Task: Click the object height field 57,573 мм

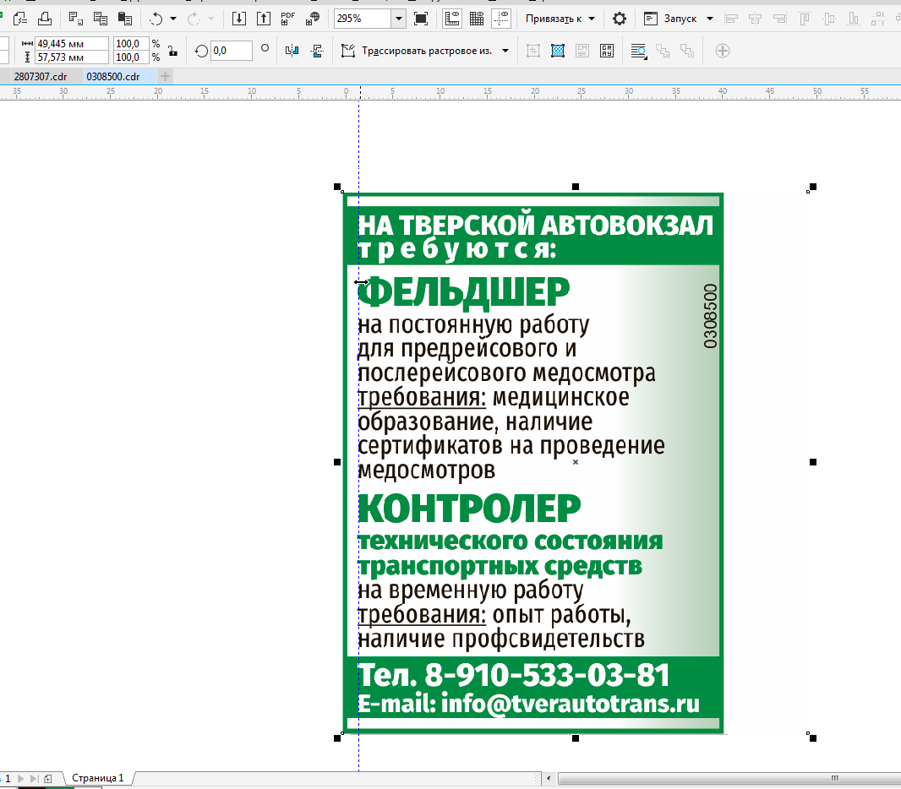Action: coord(72,57)
